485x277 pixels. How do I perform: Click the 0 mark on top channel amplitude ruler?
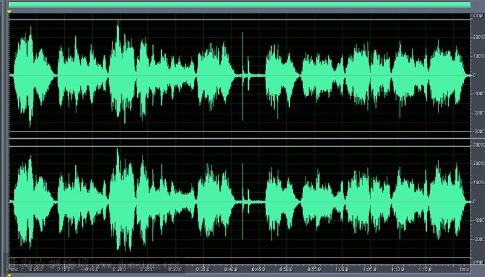click(479, 75)
